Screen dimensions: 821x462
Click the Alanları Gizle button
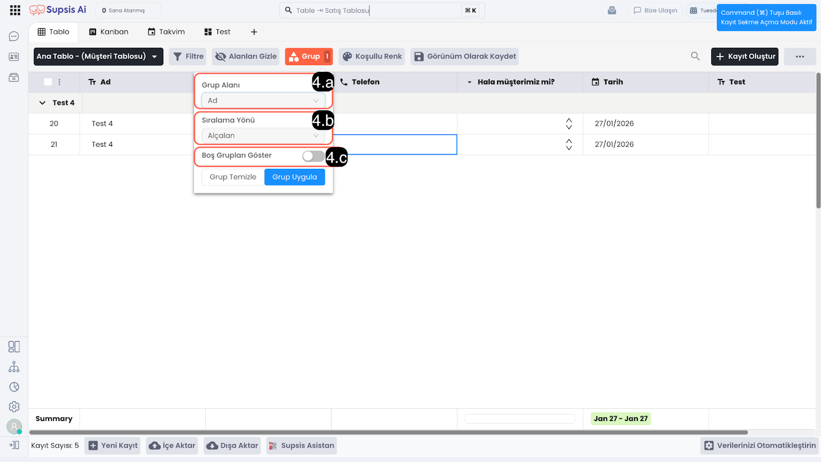pos(246,56)
